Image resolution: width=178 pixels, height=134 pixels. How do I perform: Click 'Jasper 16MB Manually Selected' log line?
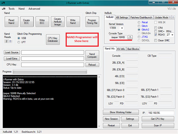19,93
